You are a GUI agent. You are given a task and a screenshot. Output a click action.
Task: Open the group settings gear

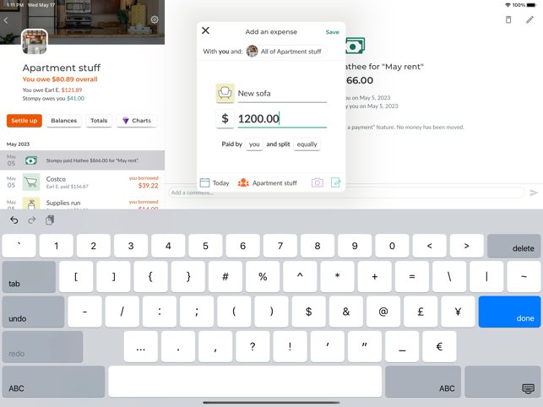point(155,19)
